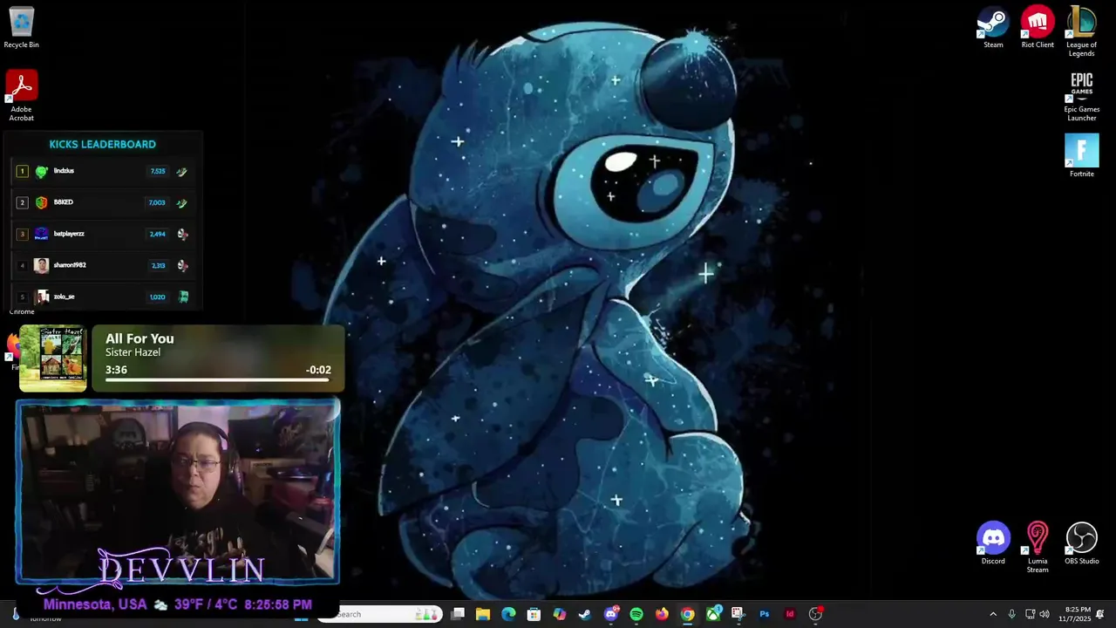Viewport: 1116px width, 628px height.
Task: Click the song title All For You
Action: click(139, 338)
